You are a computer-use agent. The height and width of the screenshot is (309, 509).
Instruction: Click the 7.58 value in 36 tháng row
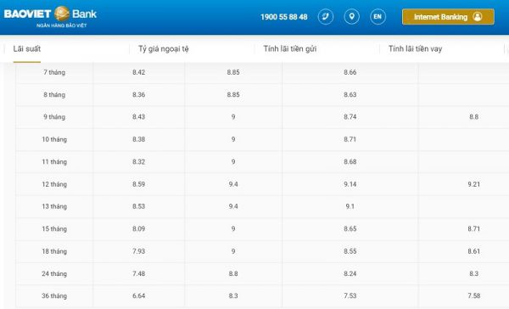point(473,295)
